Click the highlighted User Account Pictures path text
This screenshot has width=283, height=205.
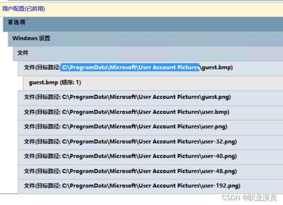pyautogui.click(x=130, y=67)
